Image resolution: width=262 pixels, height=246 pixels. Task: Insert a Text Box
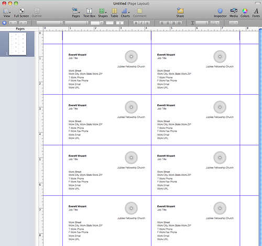(89, 13)
